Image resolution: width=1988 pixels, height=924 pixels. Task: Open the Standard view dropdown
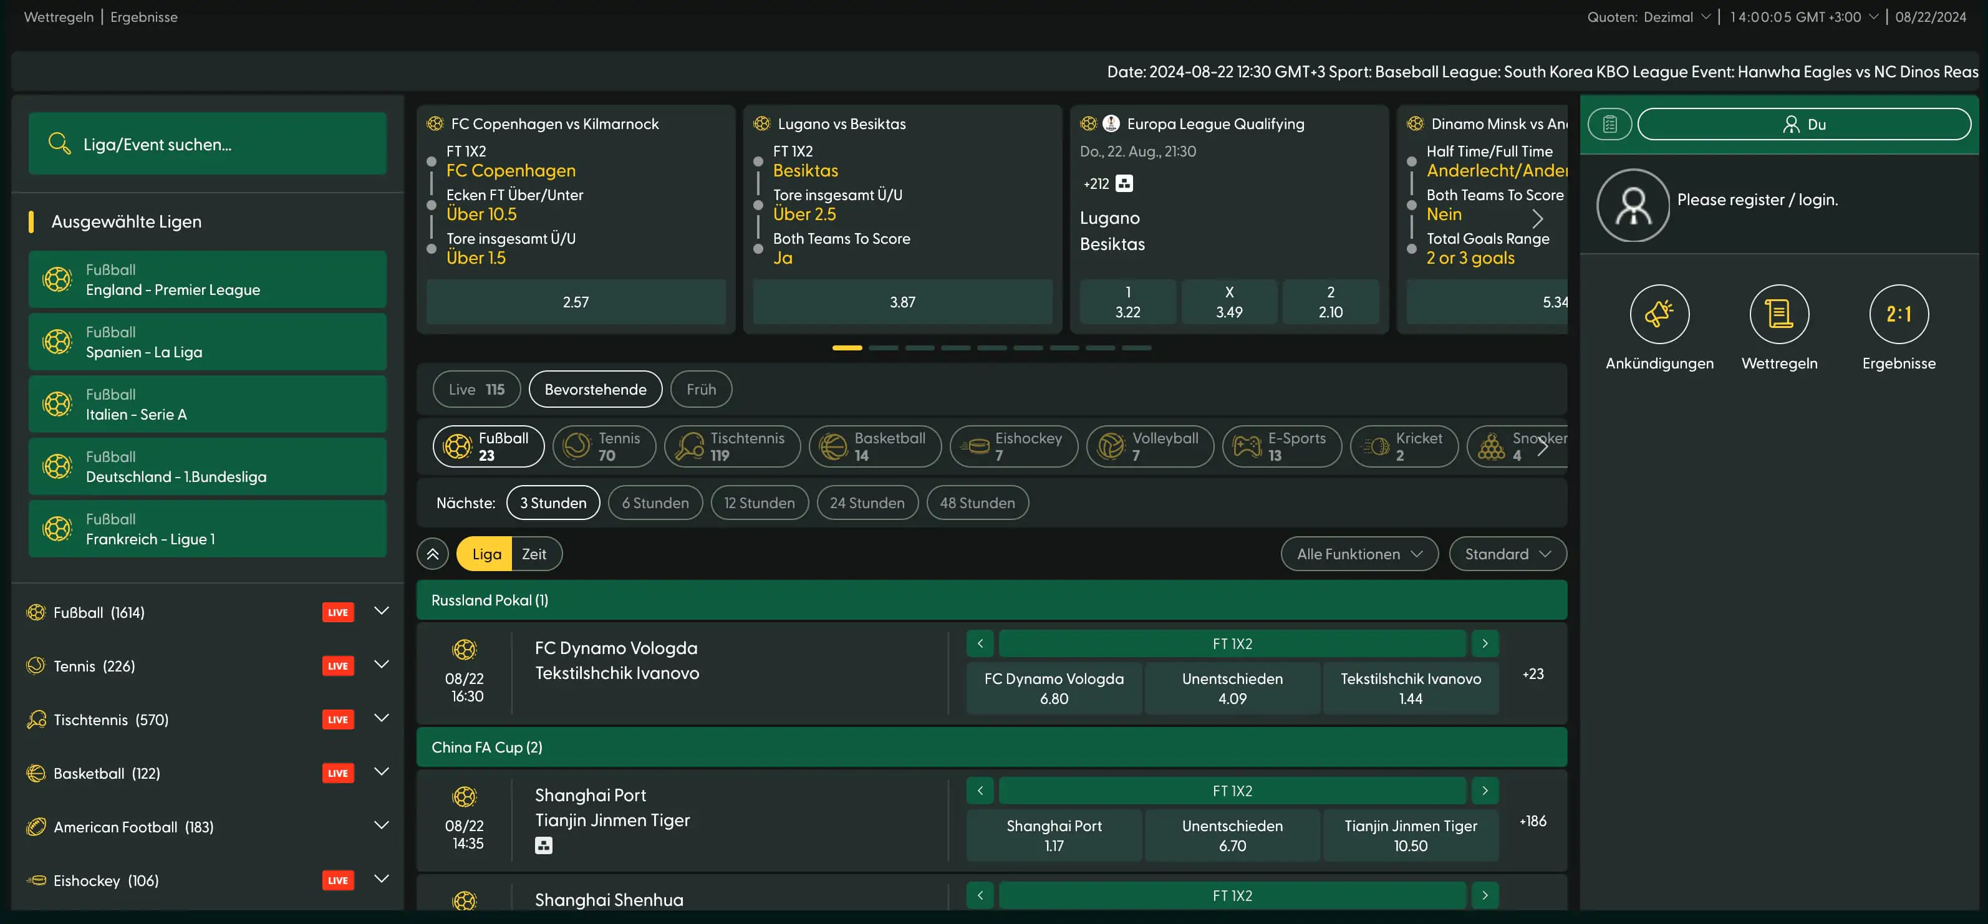click(1507, 554)
